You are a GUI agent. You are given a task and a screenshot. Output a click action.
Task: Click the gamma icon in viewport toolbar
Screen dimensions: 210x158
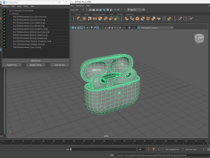(129, 28)
